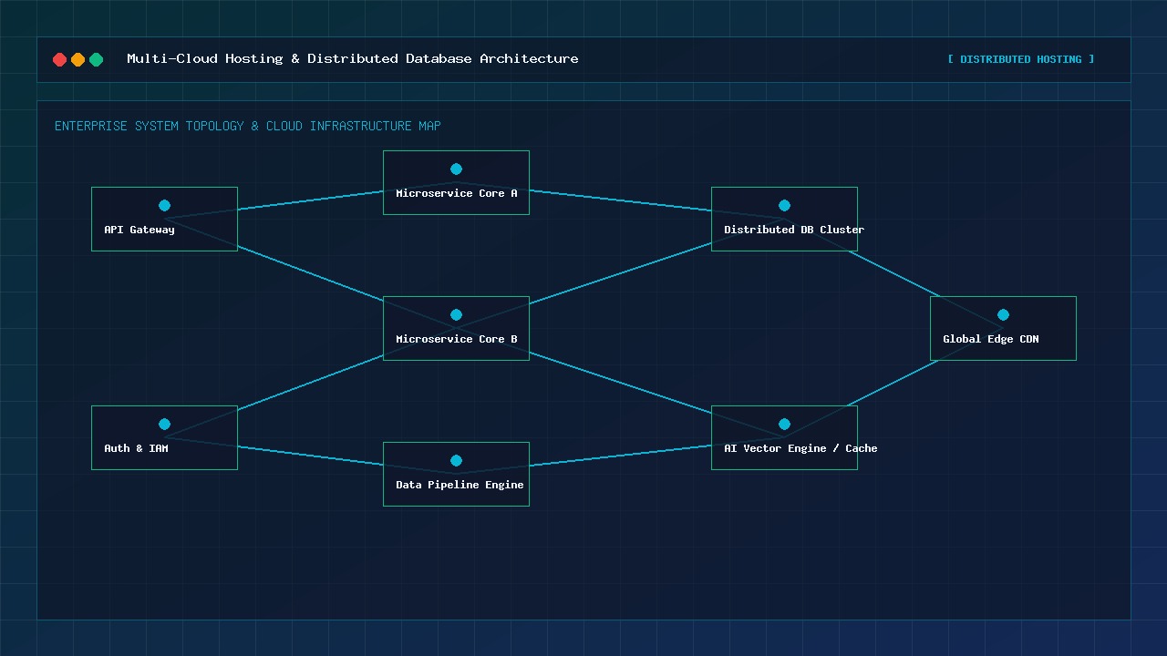
Task: Click the status dot on Distributed DB Cluster
Action: pyautogui.click(x=784, y=205)
